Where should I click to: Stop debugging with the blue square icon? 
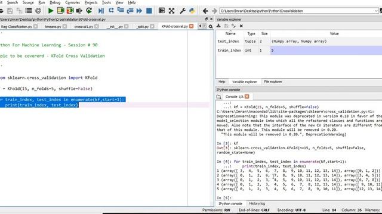click(x=149, y=11)
